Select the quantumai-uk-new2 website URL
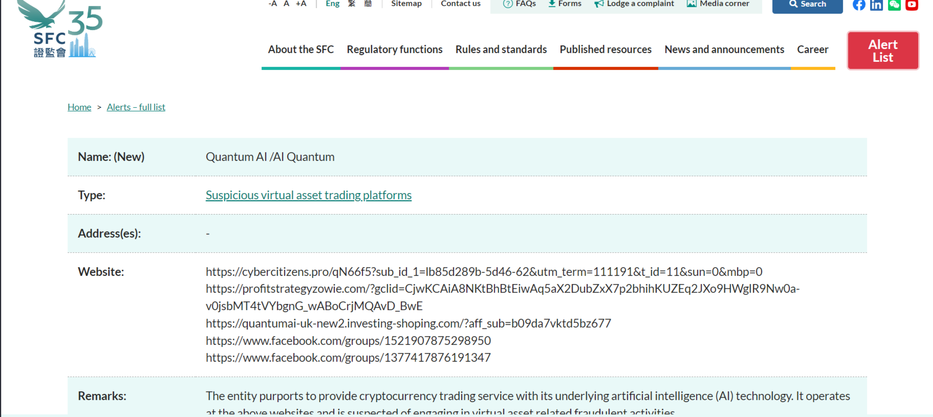The width and height of the screenshot is (933, 417). click(408, 323)
